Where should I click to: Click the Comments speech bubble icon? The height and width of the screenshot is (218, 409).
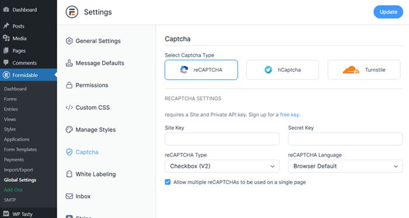6,63
